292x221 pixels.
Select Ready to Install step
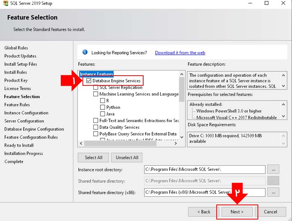pyautogui.click(x=19, y=145)
